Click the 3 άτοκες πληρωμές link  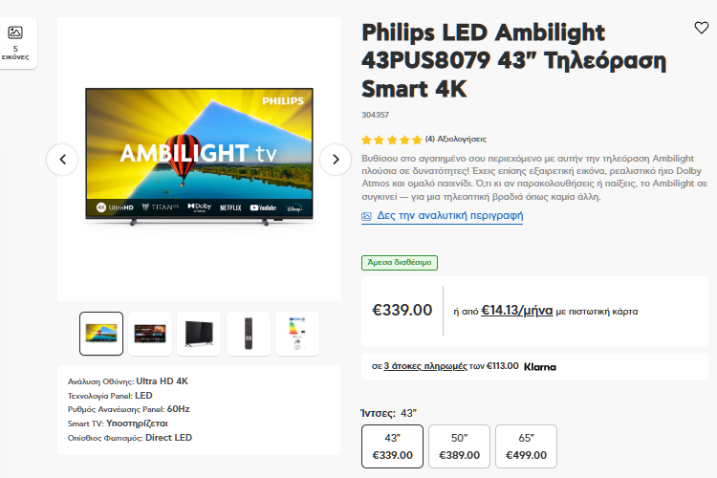point(425,366)
